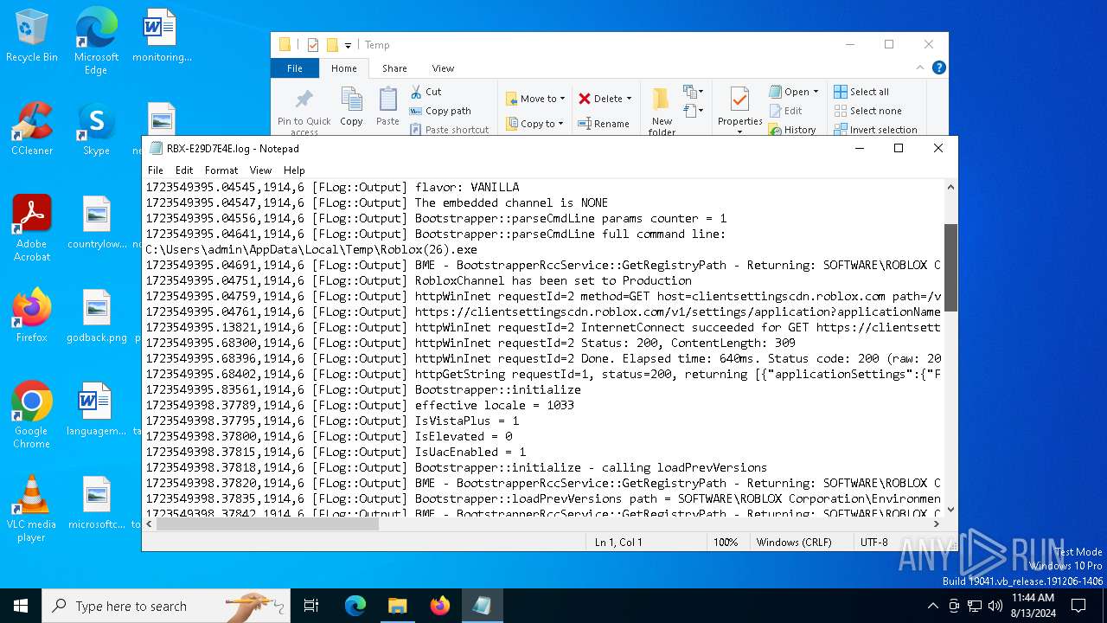Viewport: 1107px width, 623px height.
Task: Open Customize Quick Access Toolbar dropdown in Explorer
Action: tap(348, 45)
